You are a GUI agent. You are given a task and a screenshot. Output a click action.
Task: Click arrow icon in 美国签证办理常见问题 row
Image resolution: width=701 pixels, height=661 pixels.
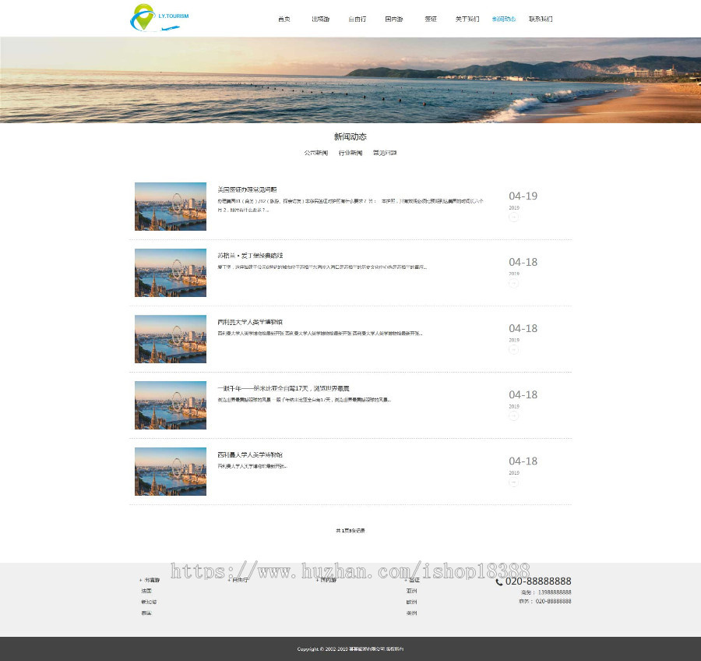(514, 217)
